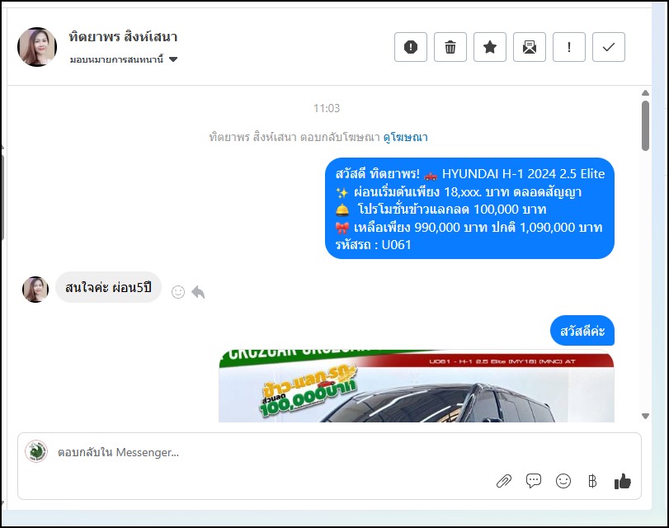Click the page avatar in reply box

click(36, 451)
